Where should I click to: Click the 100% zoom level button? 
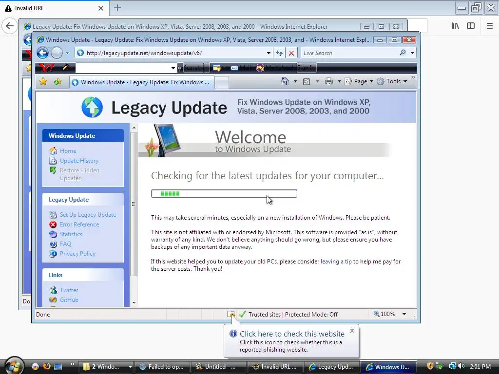(384, 314)
